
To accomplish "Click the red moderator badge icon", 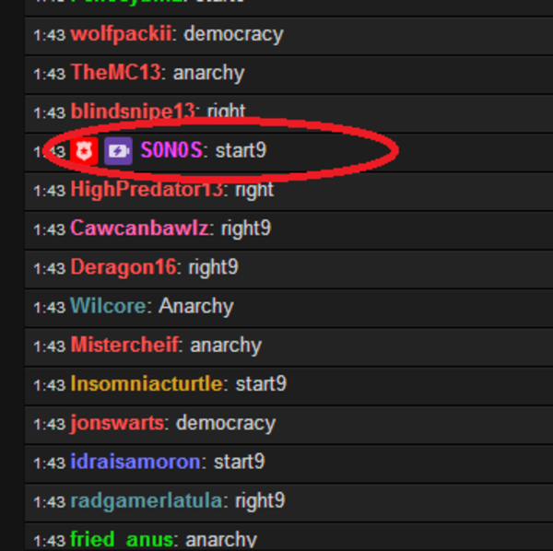I will pos(84,151).
